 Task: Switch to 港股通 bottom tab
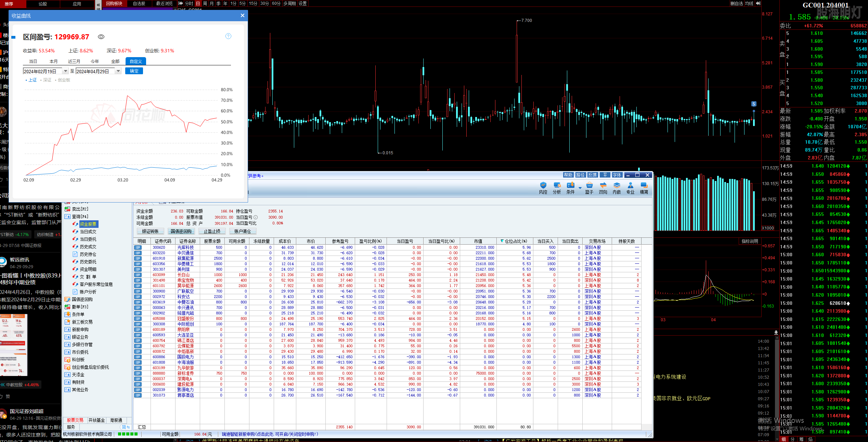[116, 420]
